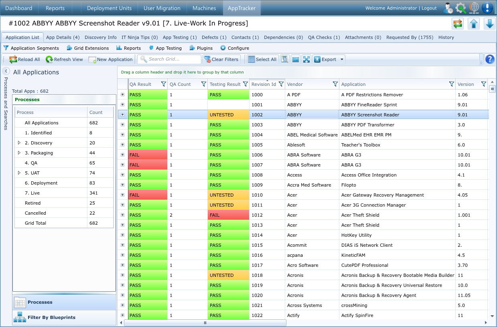
Task: Click the orange-green swap arrows button
Action: pos(458,24)
